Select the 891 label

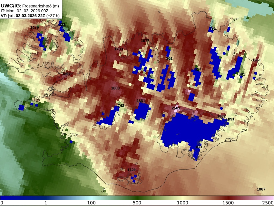click(231, 119)
